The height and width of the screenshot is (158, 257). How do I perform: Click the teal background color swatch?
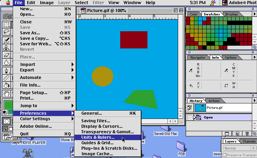click(x=11, y=112)
